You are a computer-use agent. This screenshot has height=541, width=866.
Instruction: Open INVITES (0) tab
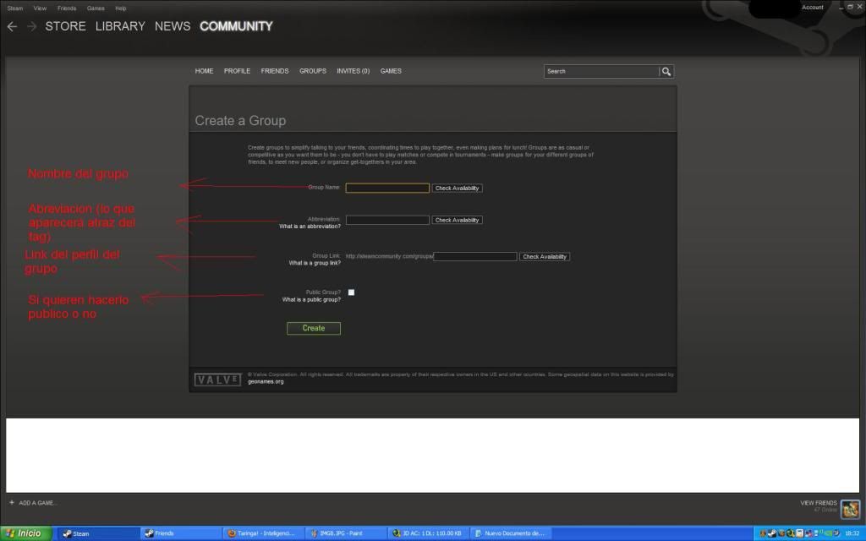click(353, 71)
